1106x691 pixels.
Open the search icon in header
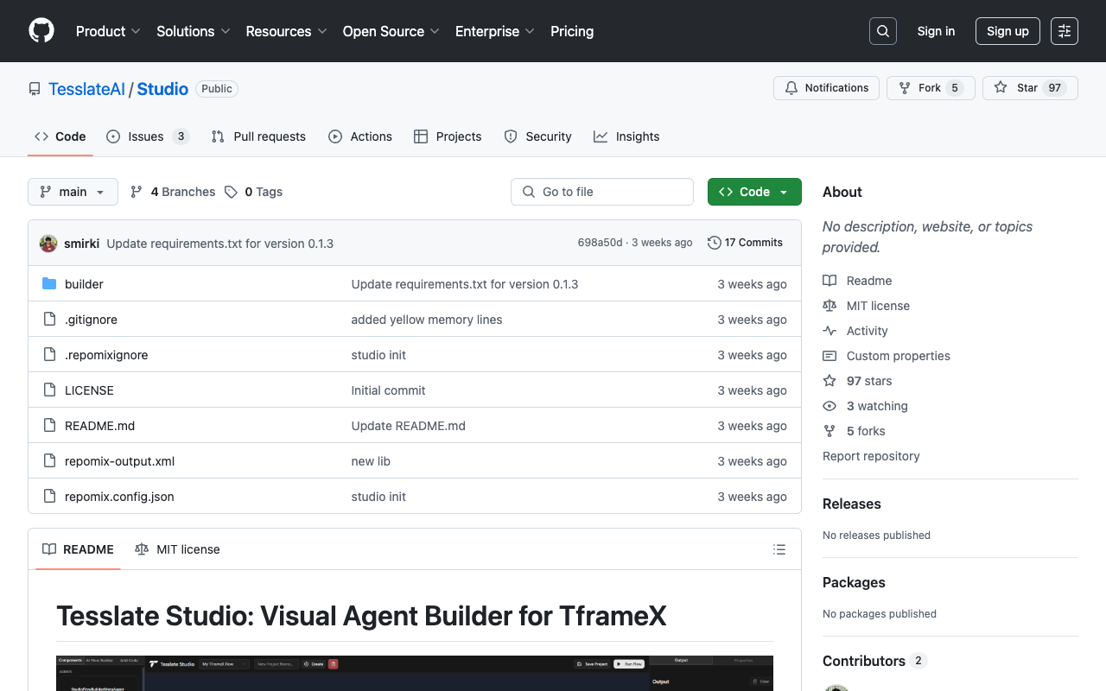(x=882, y=31)
